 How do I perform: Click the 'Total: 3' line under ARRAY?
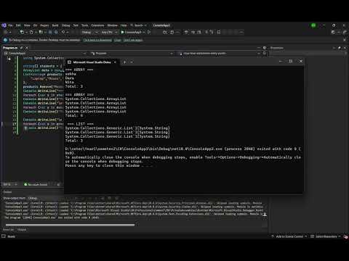[74, 86]
